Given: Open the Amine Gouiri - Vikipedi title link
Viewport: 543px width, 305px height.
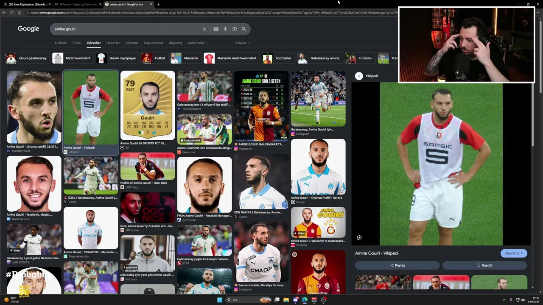Looking at the screenshot, I should tap(377, 253).
